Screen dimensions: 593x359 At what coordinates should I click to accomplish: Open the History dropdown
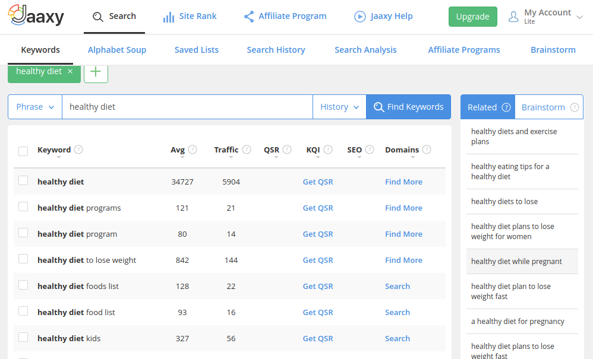[x=339, y=107]
